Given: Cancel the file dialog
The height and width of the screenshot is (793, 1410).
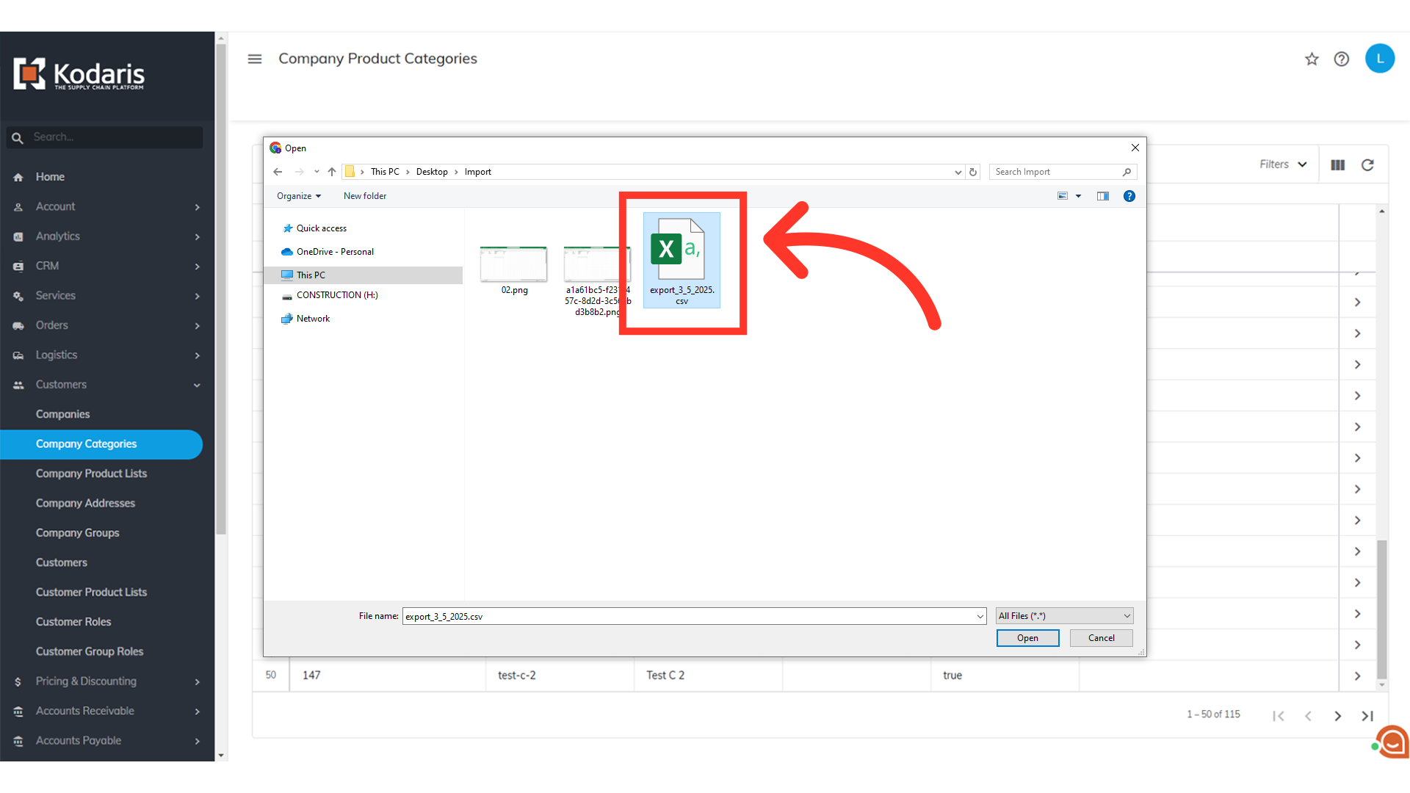Looking at the screenshot, I should click(x=1101, y=638).
